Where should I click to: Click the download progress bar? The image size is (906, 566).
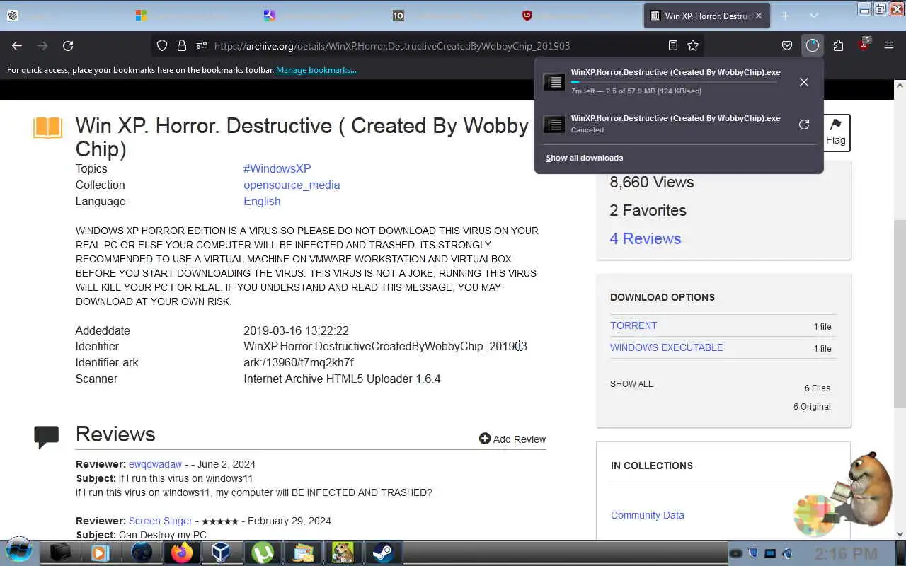click(674, 82)
